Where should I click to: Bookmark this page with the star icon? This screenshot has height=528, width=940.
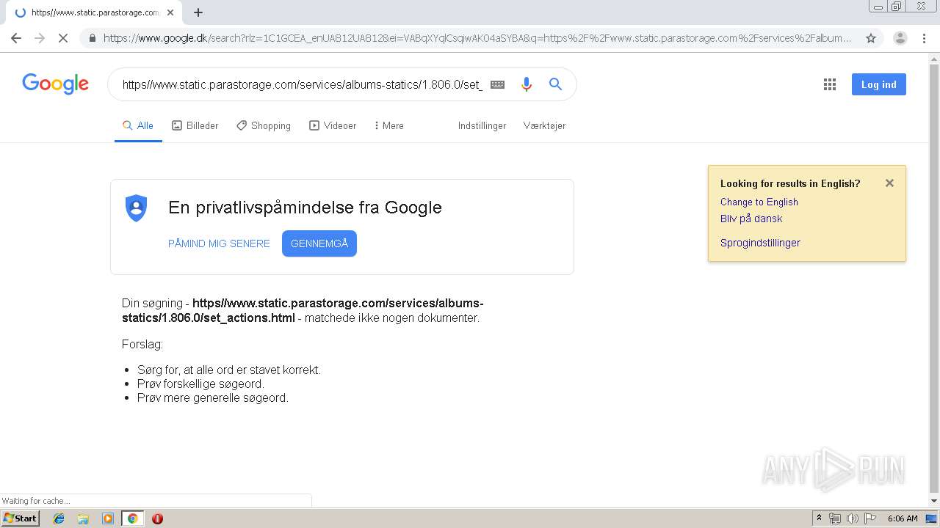pyautogui.click(x=871, y=38)
